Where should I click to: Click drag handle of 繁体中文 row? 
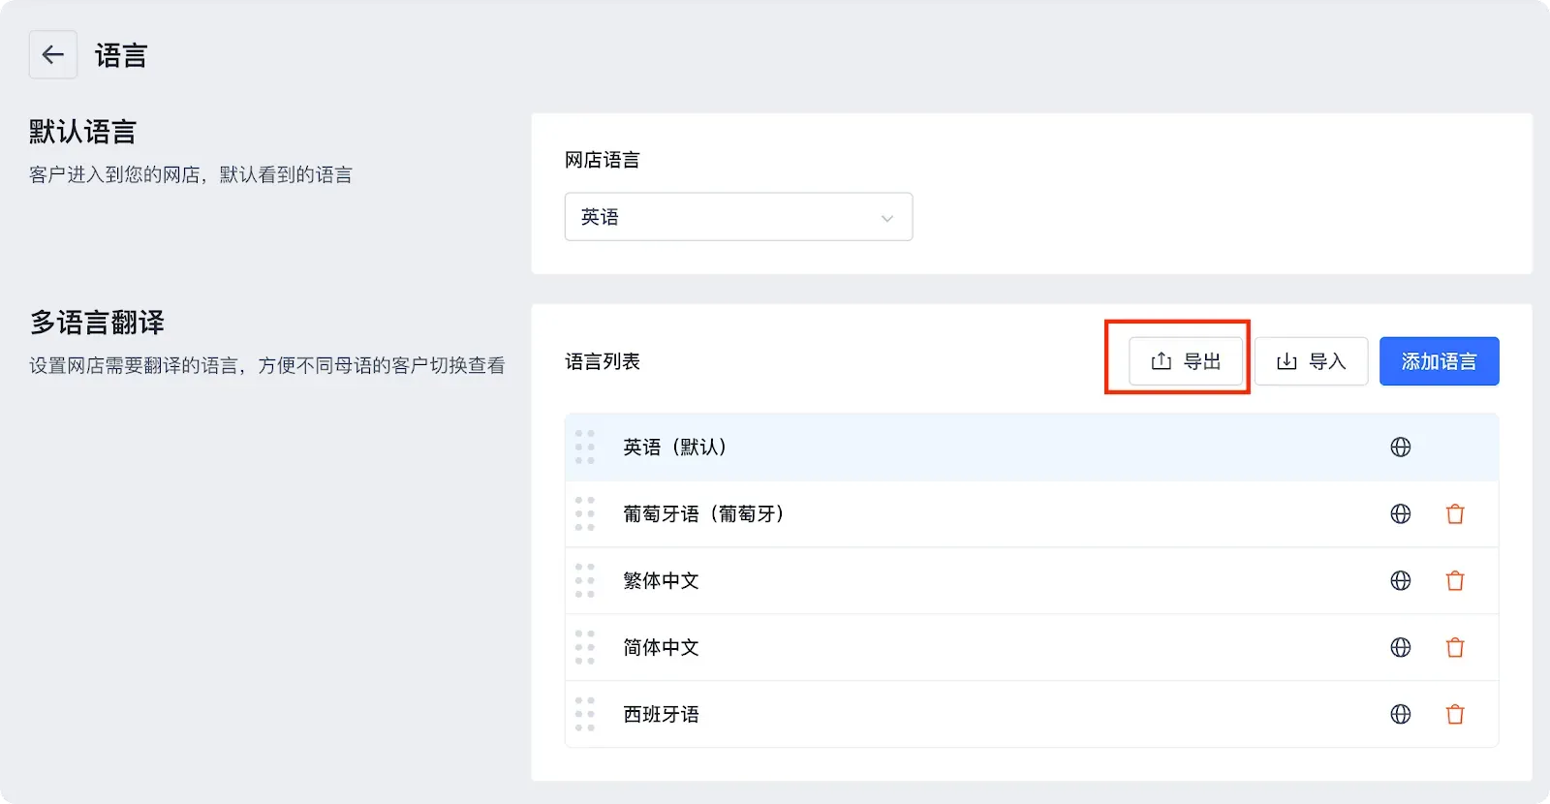[584, 581]
